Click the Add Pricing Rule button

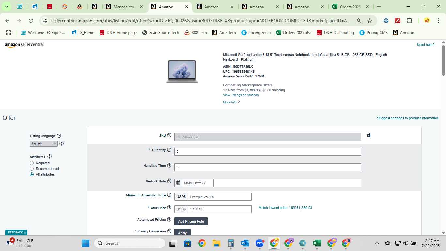(191, 221)
